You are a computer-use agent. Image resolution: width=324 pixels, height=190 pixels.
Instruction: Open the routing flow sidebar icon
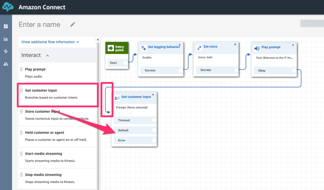coord(6,51)
